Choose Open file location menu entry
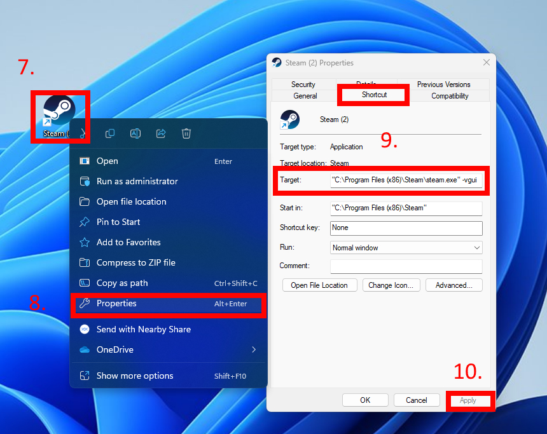 (x=169, y=201)
